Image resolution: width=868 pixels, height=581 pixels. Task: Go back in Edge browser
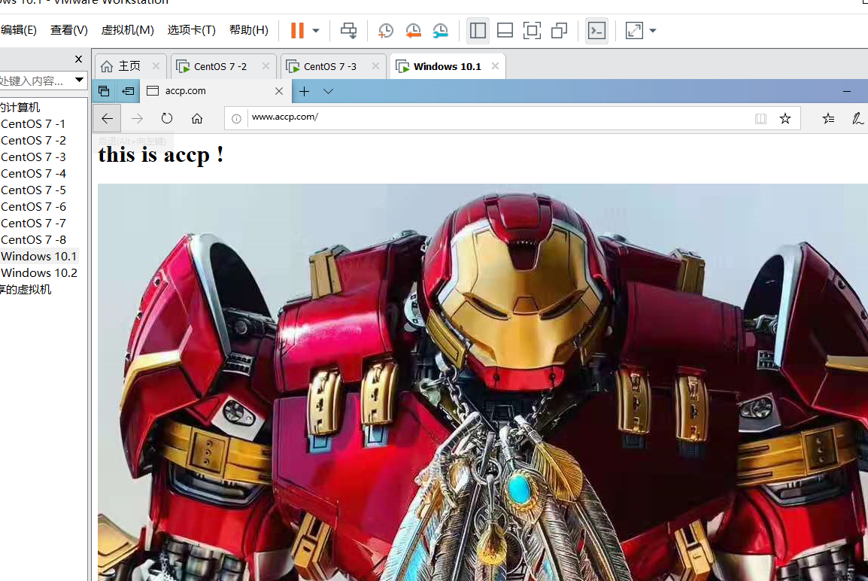[x=107, y=118]
